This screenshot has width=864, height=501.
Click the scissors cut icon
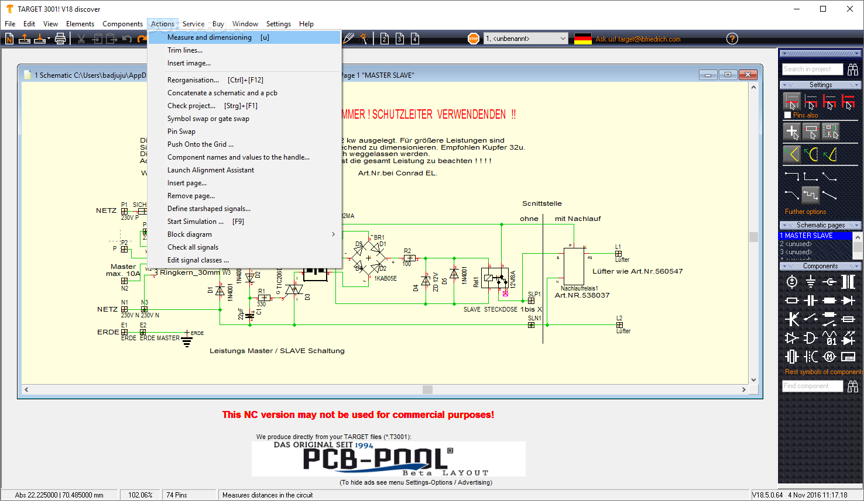[x=81, y=39]
